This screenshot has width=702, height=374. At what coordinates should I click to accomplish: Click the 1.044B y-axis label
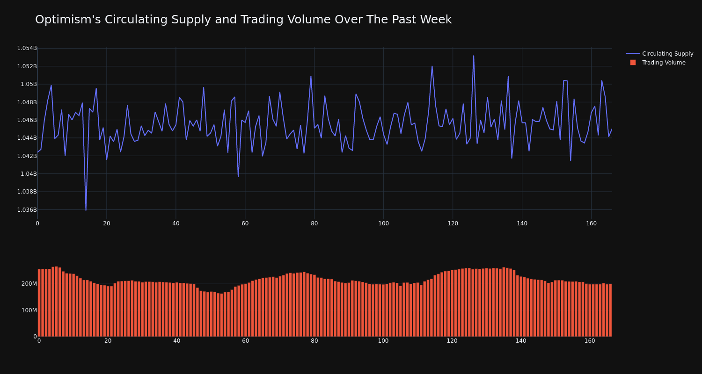point(27,137)
